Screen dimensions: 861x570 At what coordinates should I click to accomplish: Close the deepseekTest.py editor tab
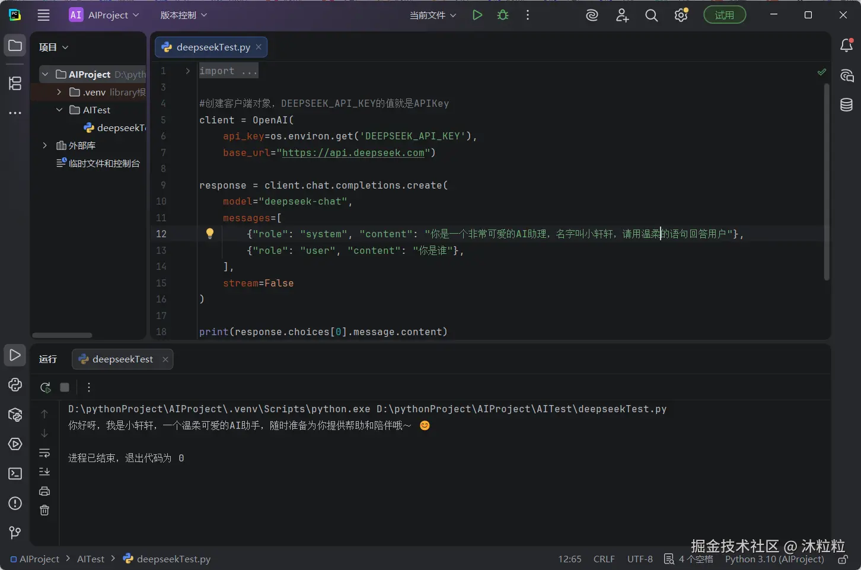click(259, 47)
